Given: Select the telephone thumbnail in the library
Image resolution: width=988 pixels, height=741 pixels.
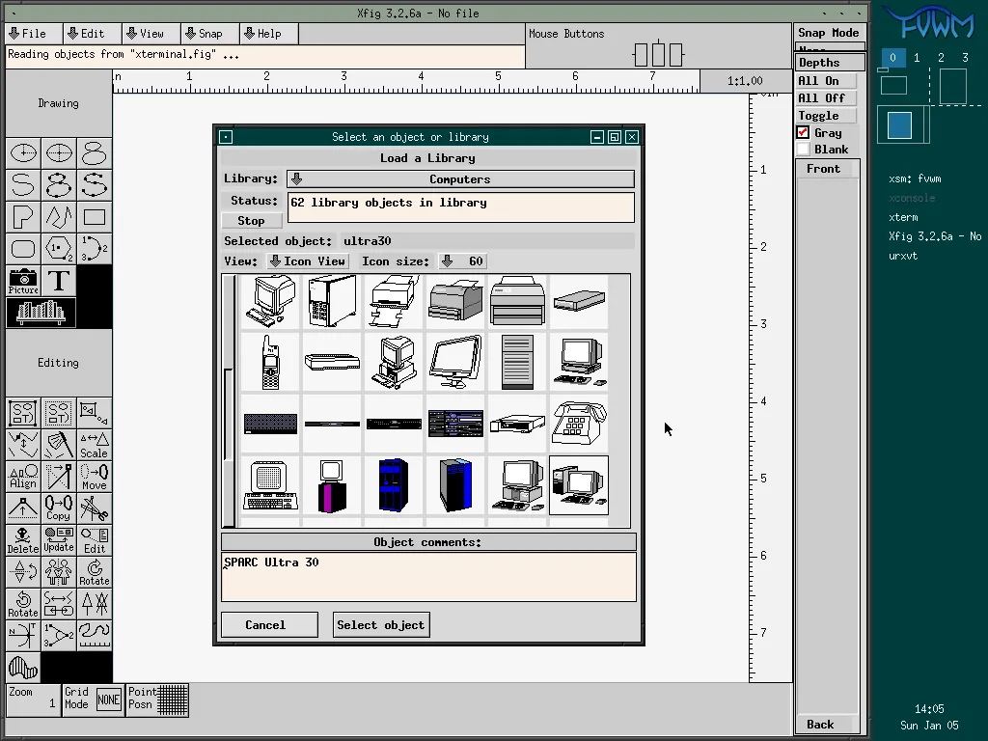Looking at the screenshot, I should click(579, 425).
